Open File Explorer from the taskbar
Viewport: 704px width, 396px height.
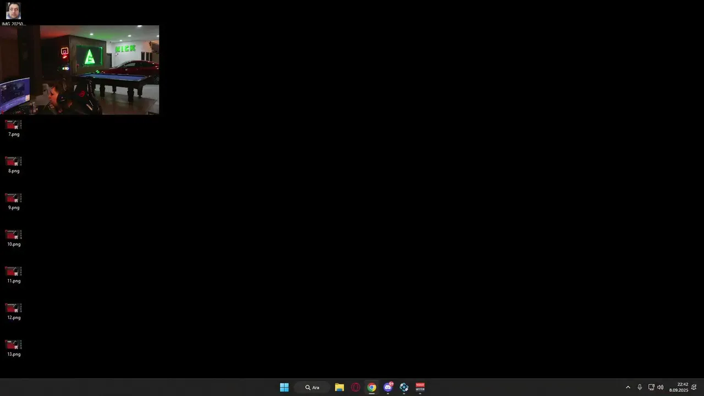(x=339, y=387)
